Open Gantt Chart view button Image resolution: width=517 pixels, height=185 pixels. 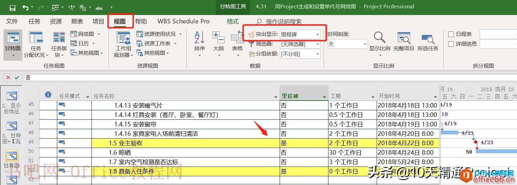pyautogui.click(x=13, y=45)
